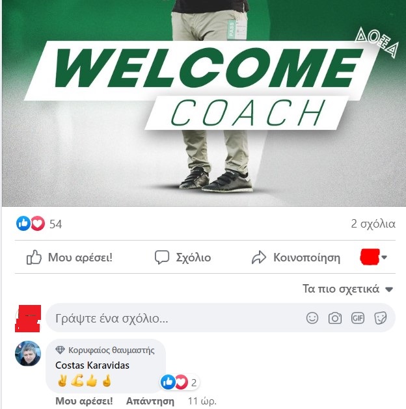The image size is (406, 409).
Task: Click Μου αρέσει! under the comment
Action: coord(84,401)
